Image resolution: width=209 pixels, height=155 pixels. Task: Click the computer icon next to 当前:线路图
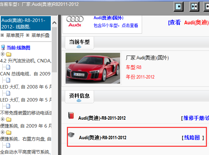tap(3, 48)
